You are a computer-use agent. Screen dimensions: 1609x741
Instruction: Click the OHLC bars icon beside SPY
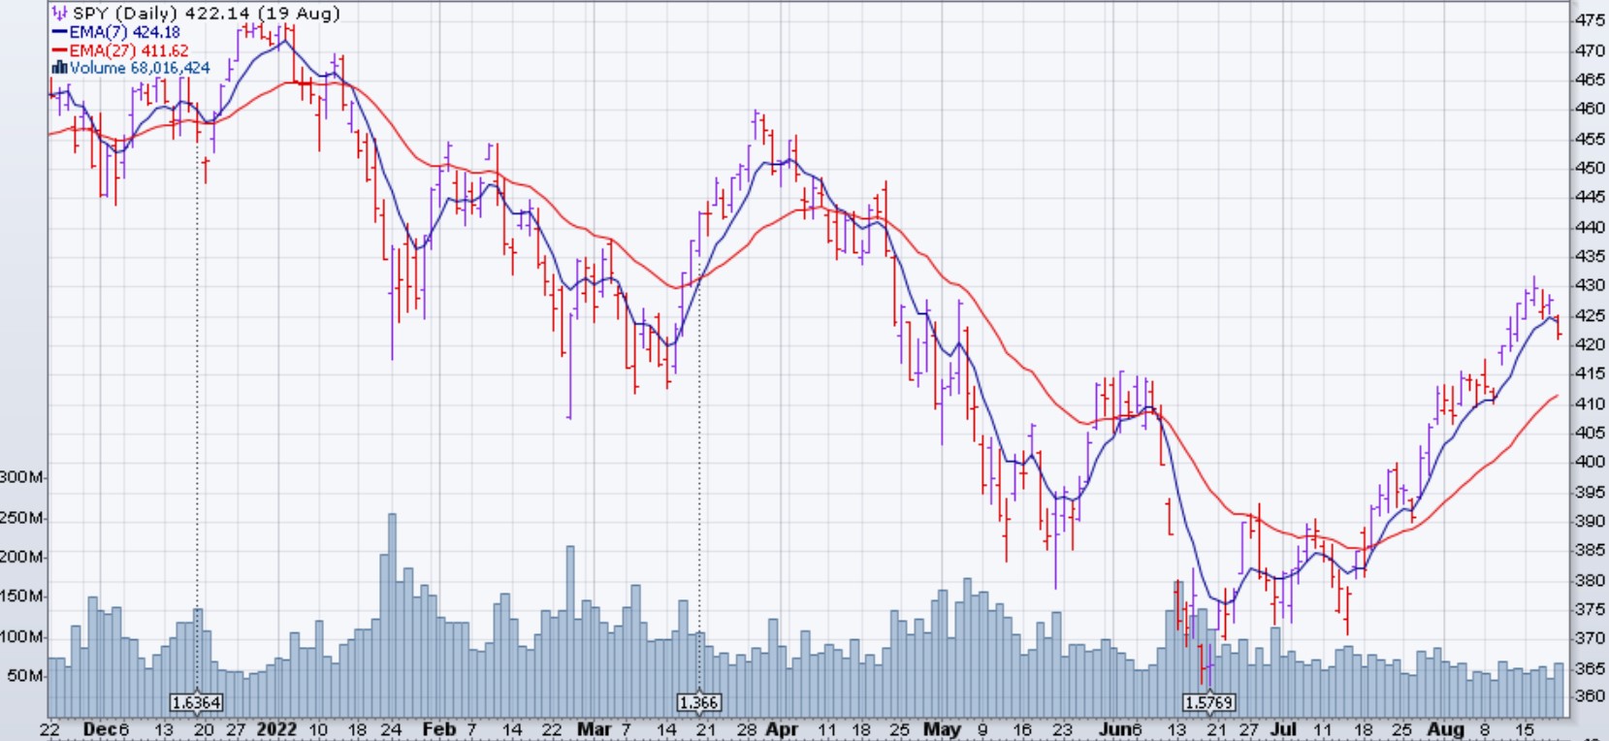pos(59,14)
